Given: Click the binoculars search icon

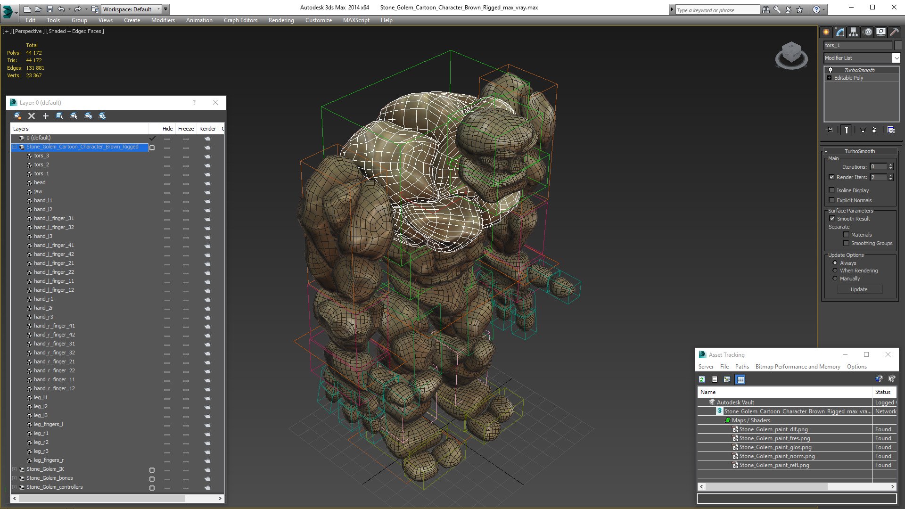Looking at the screenshot, I should [765, 9].
